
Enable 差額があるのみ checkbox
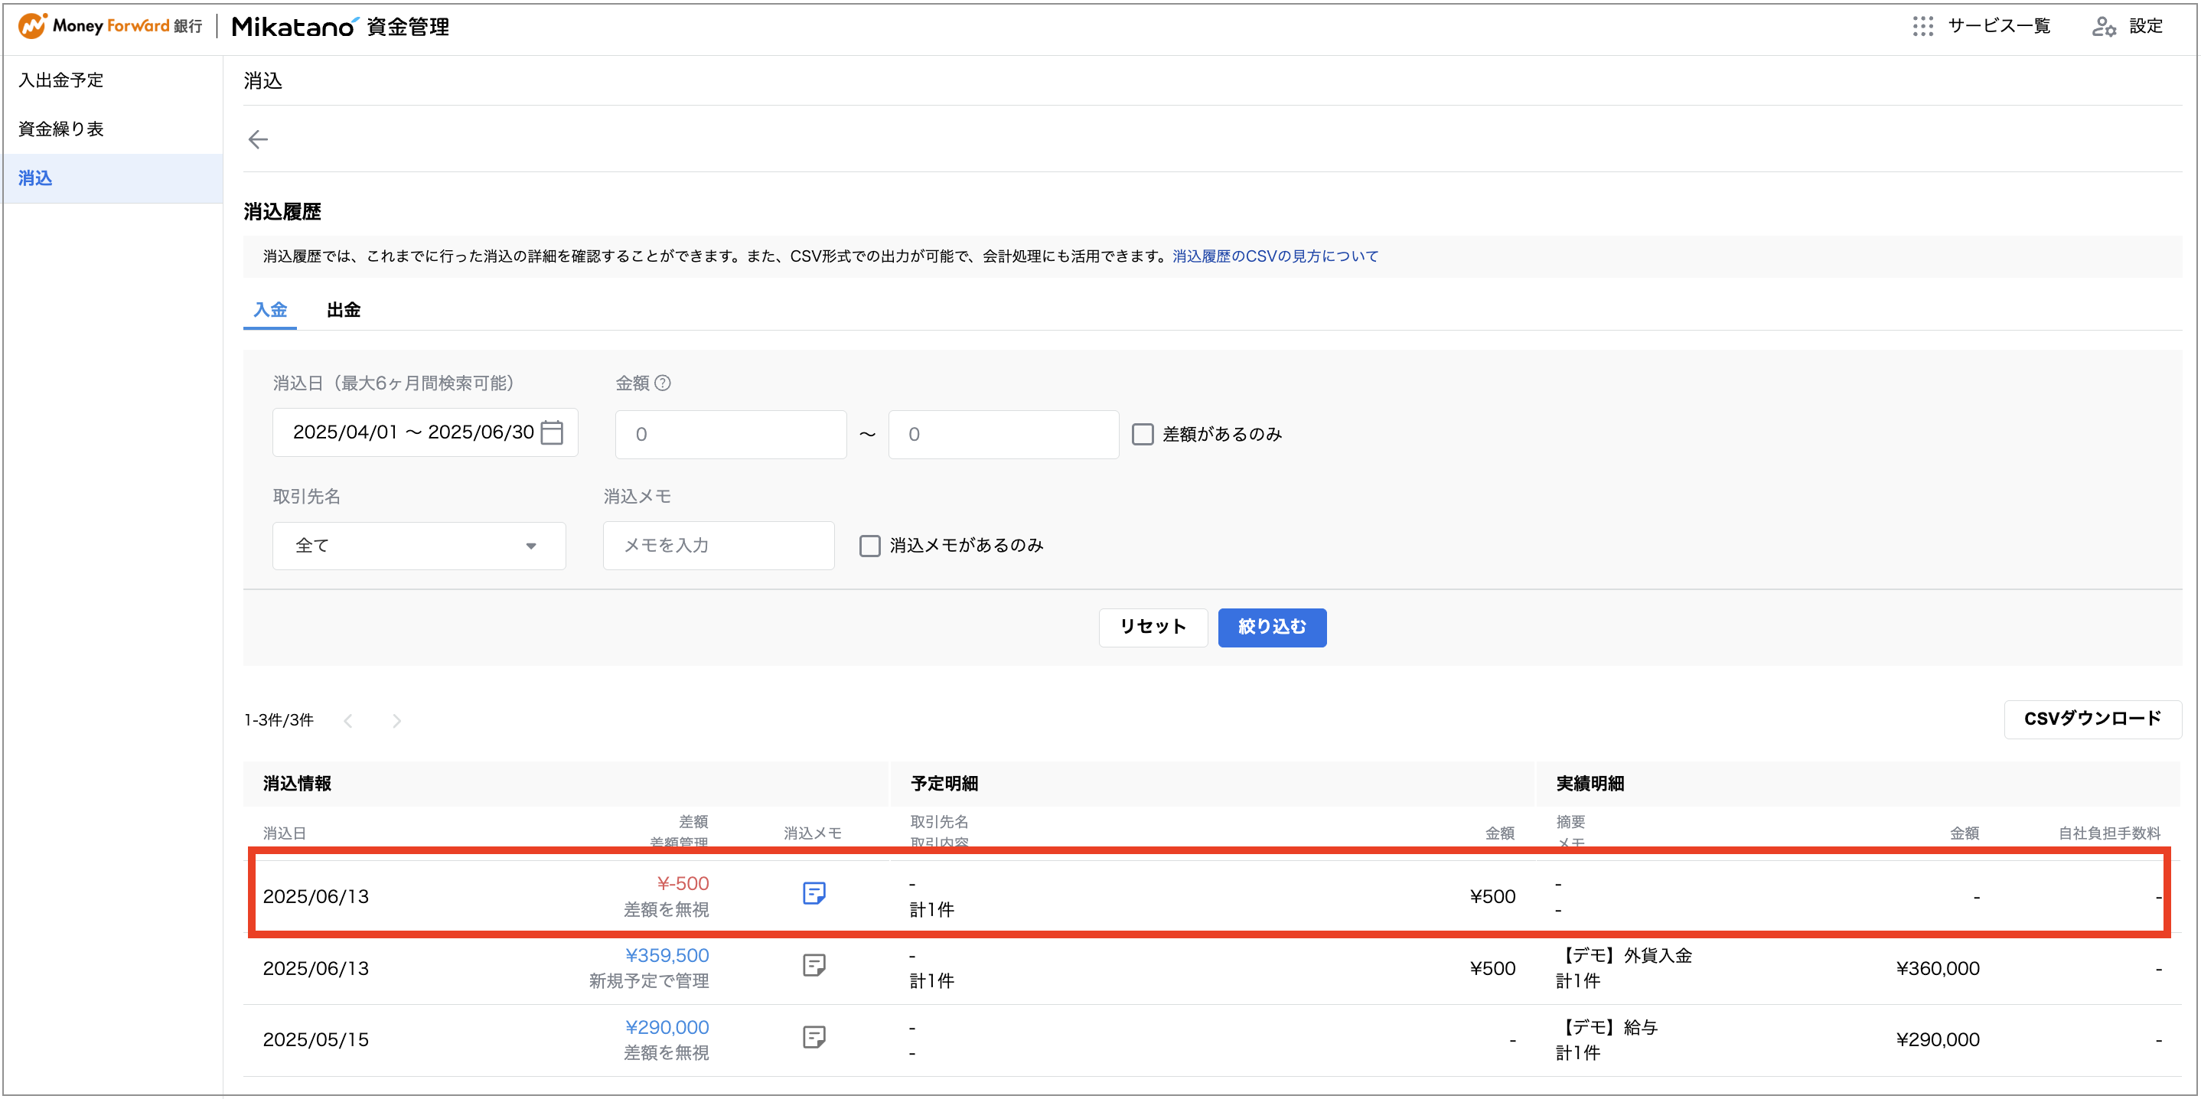pos(1143,434)
